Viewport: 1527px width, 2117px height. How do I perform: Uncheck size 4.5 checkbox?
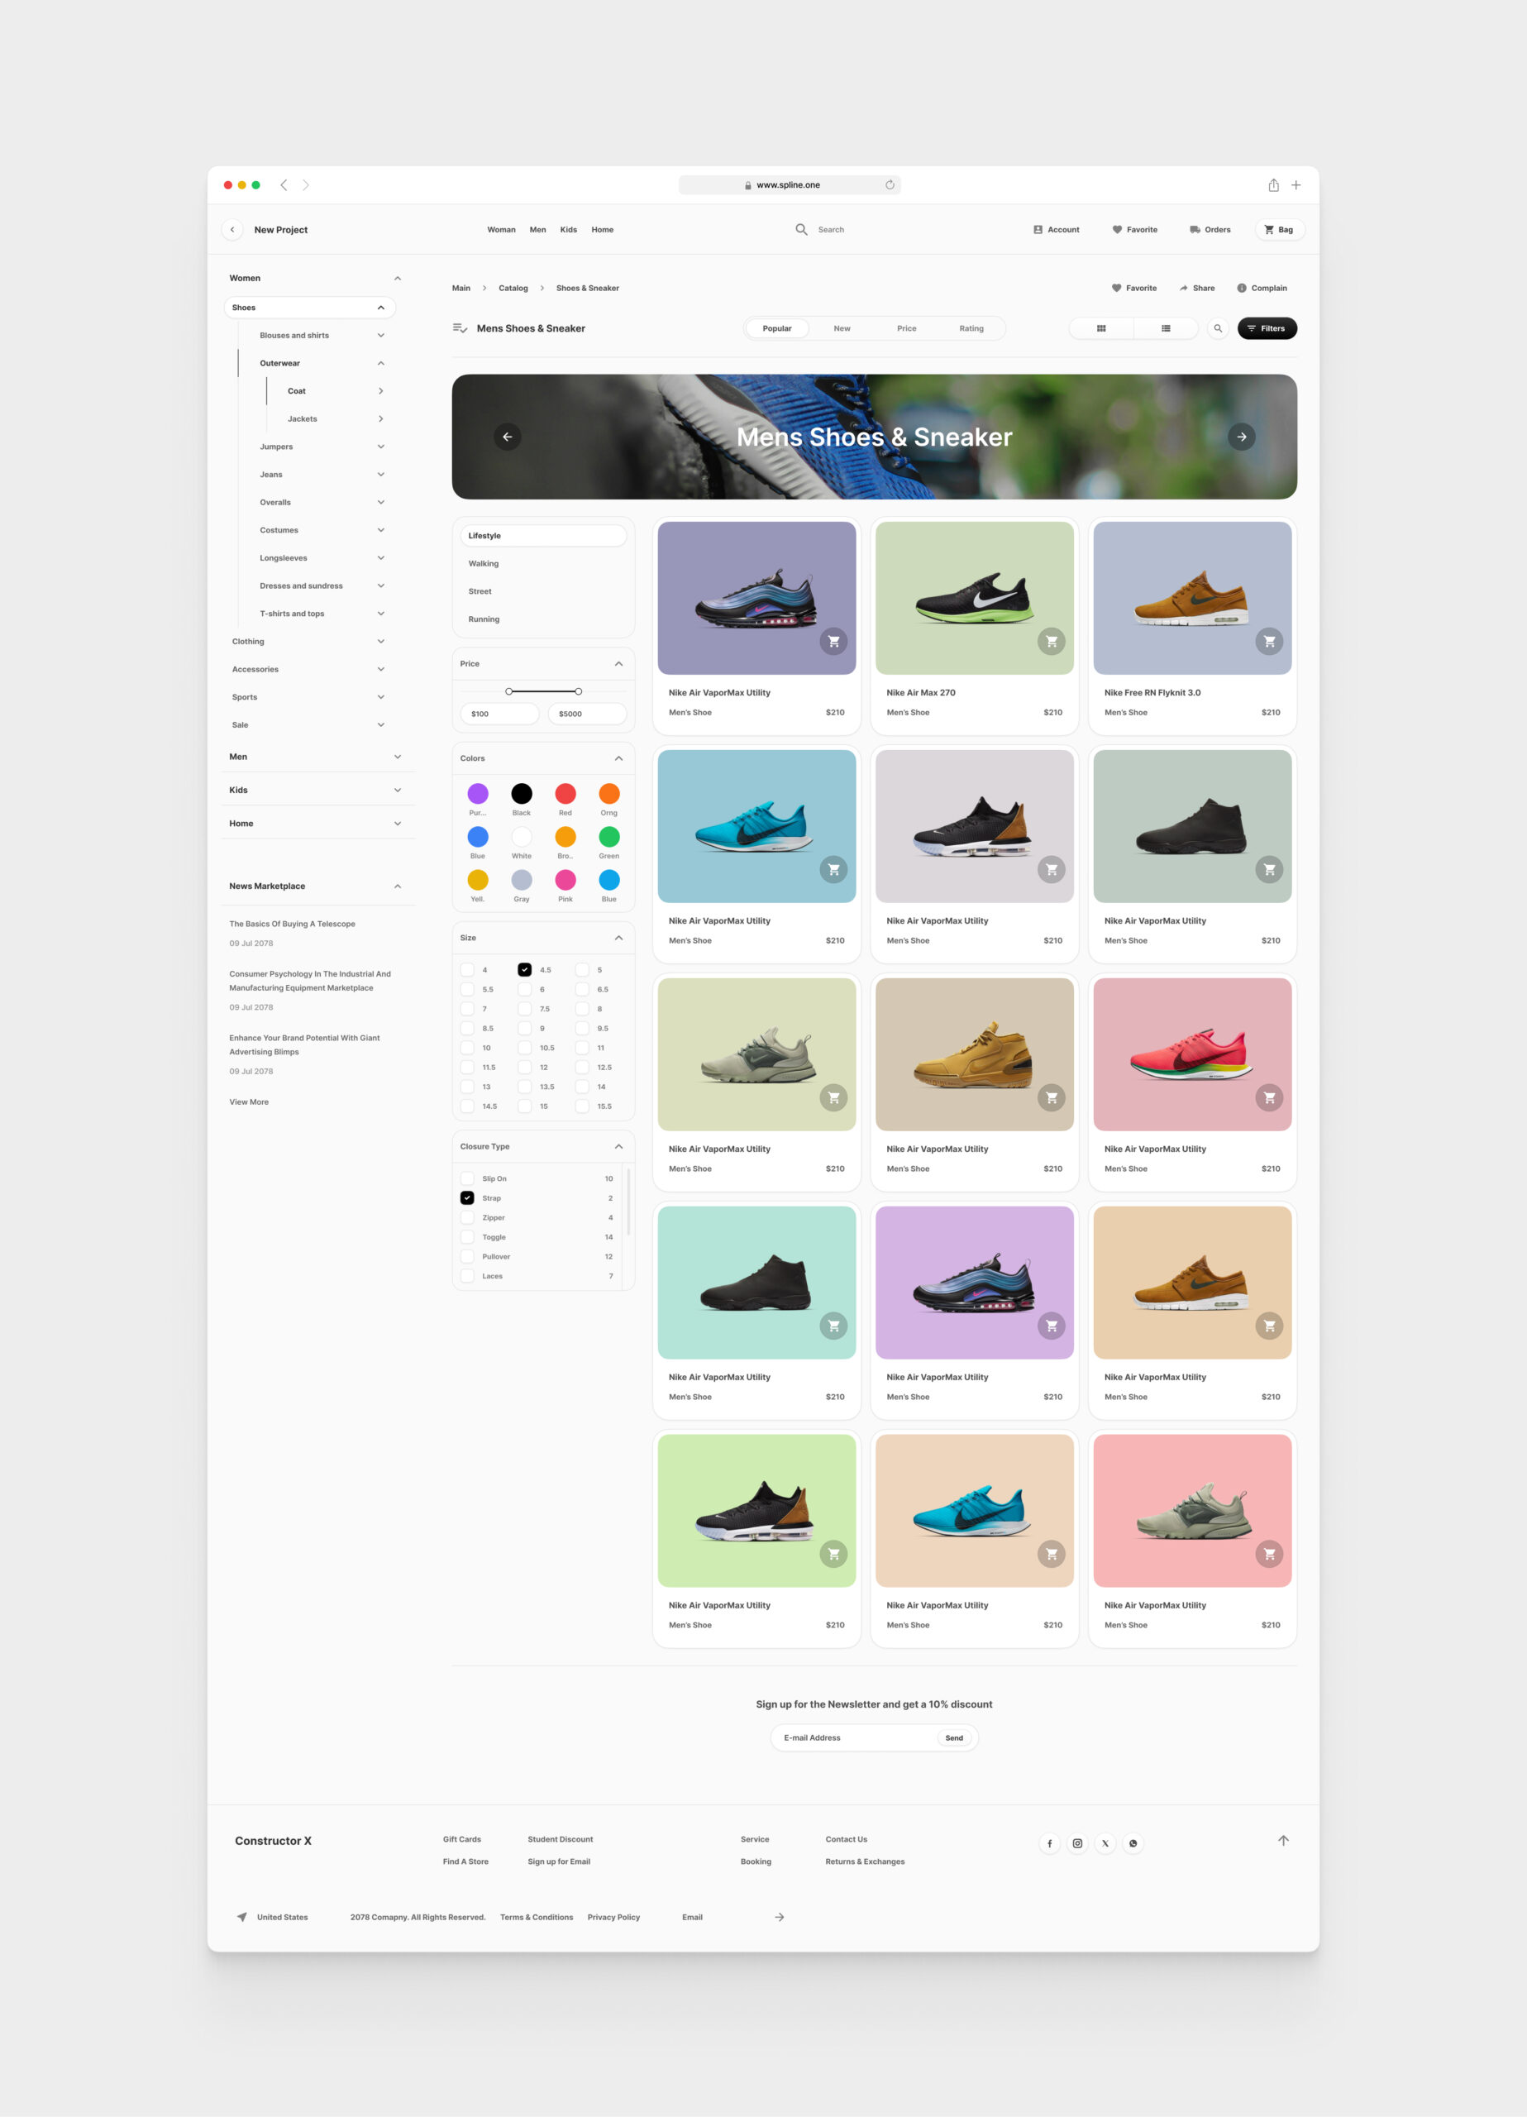(x=524, y=970)
